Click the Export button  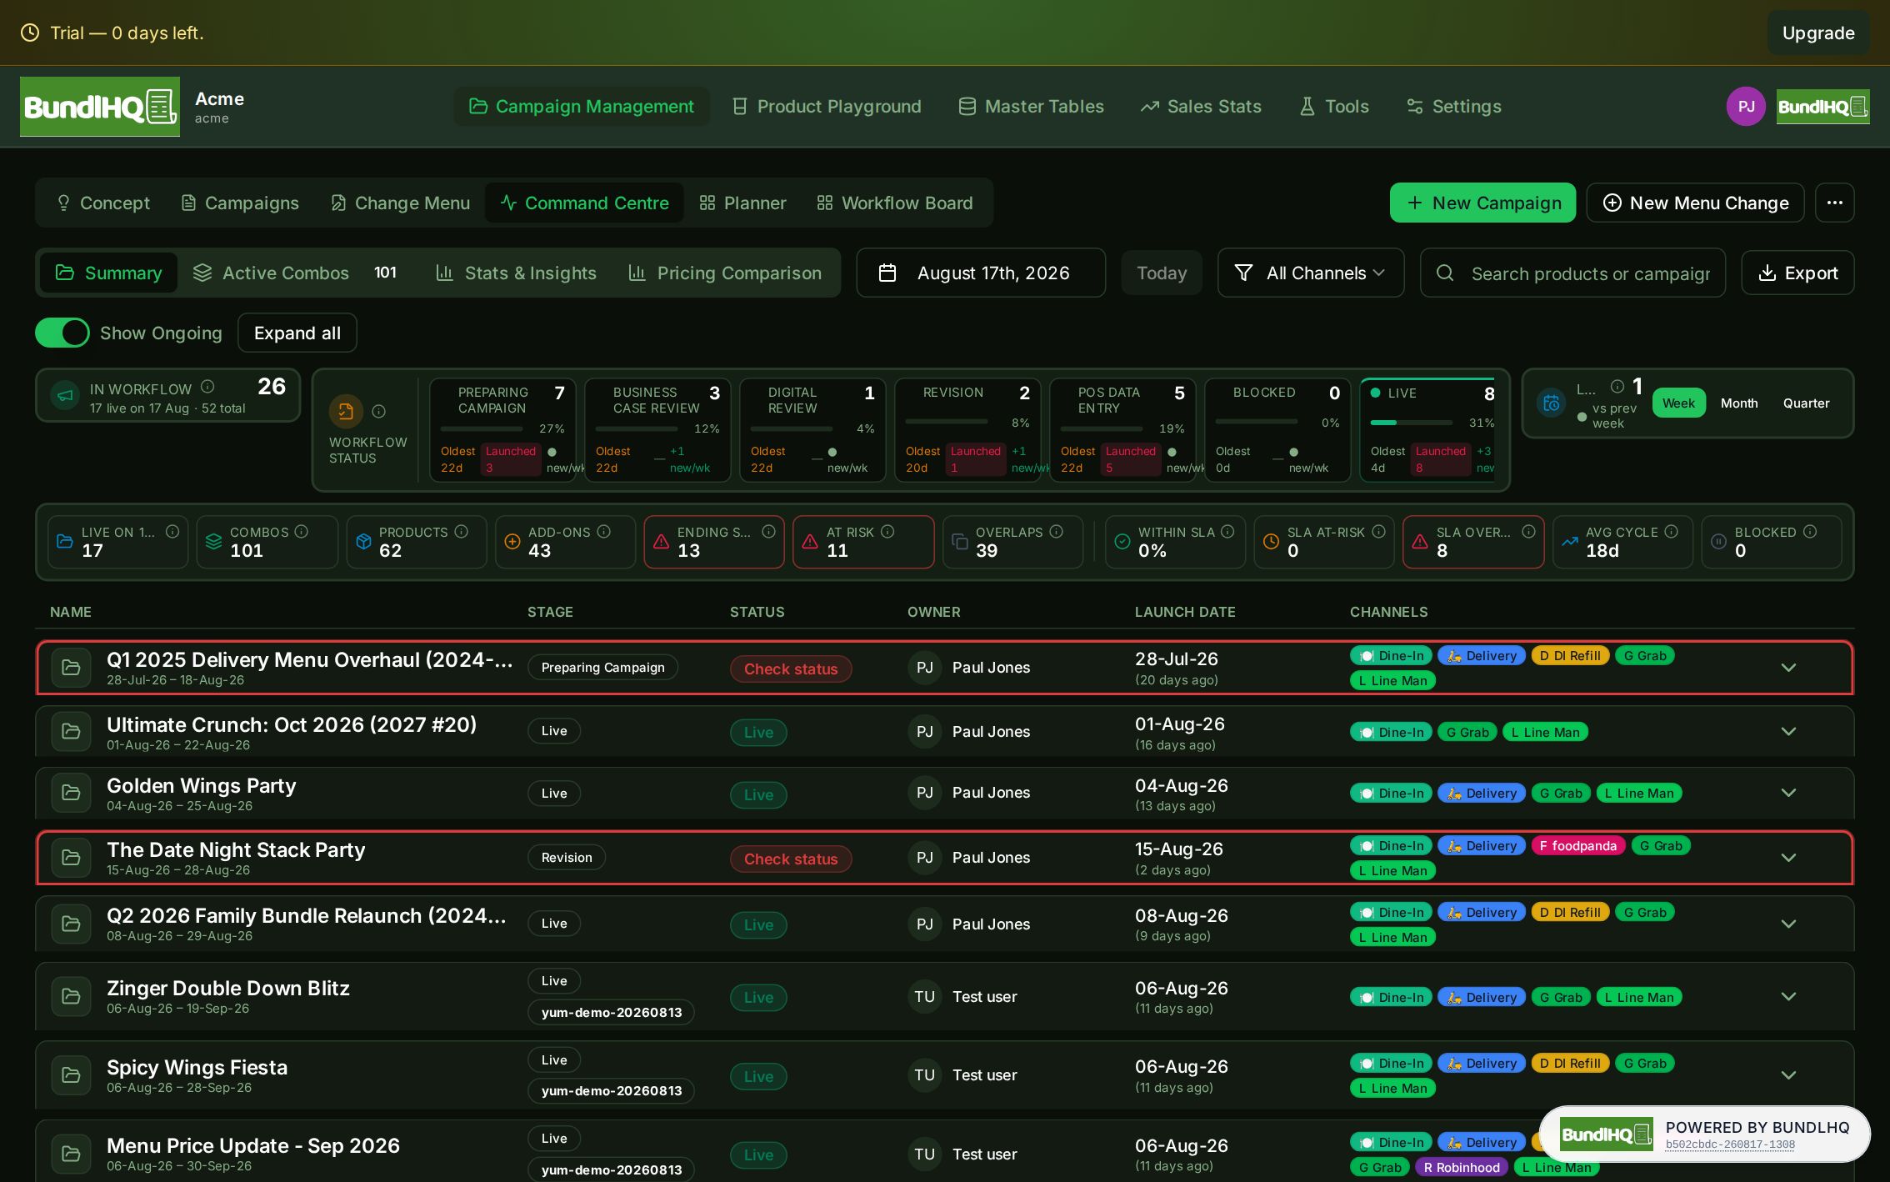[x=1797, y=273]
